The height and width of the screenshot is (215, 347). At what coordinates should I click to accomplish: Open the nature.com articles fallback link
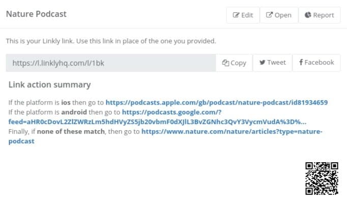(x=232, y=131)
